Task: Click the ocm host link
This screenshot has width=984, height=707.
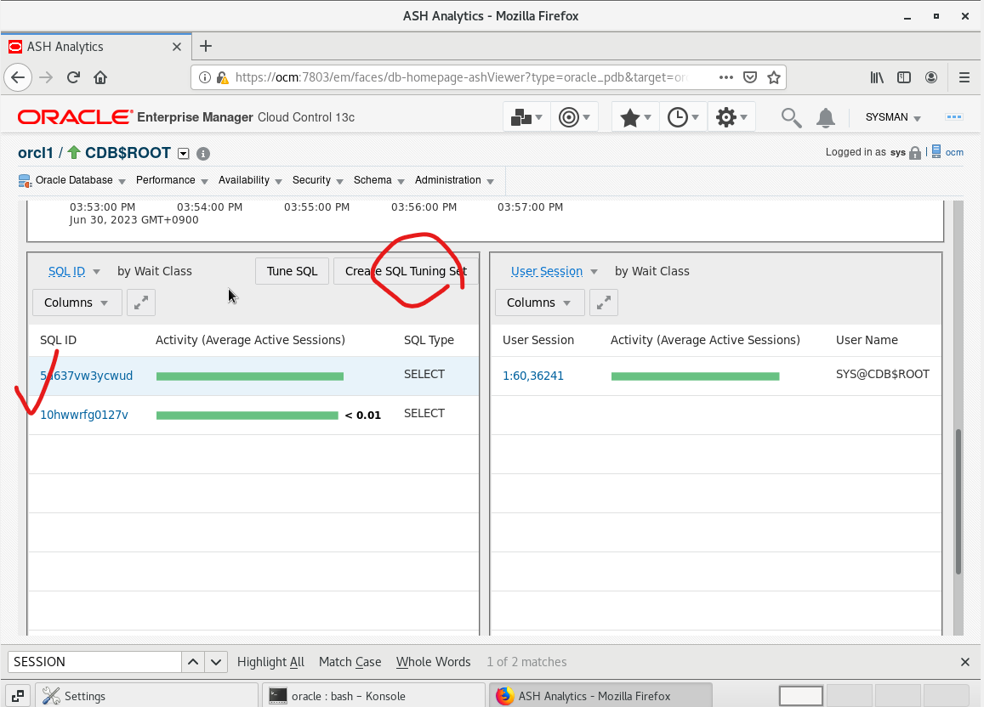Action: tap(954, 152)
